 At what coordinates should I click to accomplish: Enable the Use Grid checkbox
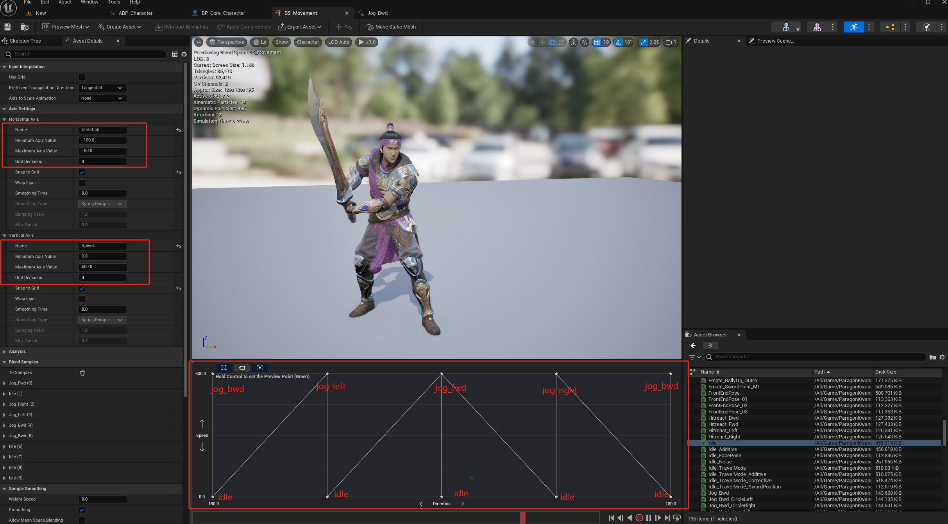coord(82,77)
